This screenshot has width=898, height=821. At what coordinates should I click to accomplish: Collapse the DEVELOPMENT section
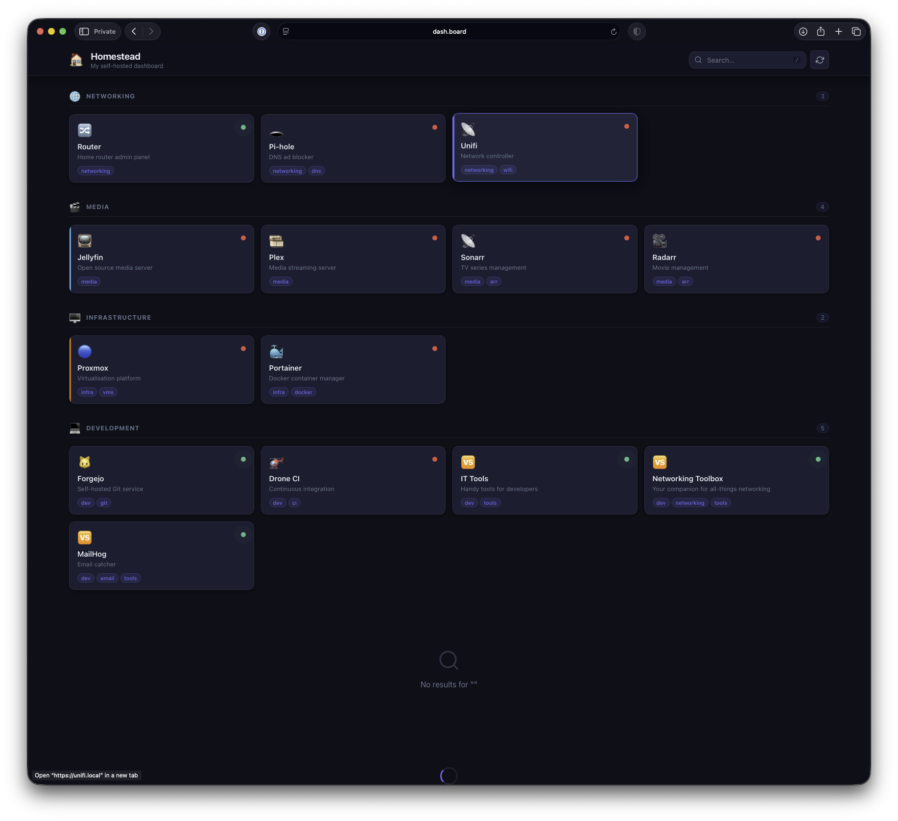click(113, 428)
